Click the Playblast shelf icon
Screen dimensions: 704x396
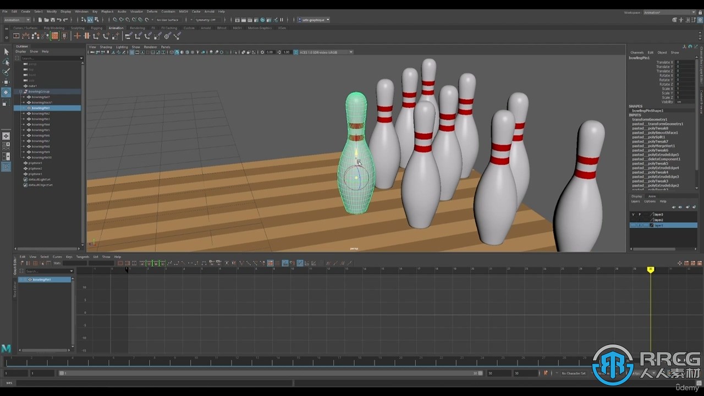[x=16, y=36]
